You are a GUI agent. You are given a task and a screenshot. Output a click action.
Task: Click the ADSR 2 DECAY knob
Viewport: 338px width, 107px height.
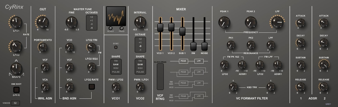pyautogui.click(x=324, y=43)
